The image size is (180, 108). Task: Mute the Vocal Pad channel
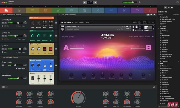click(3, 36)
